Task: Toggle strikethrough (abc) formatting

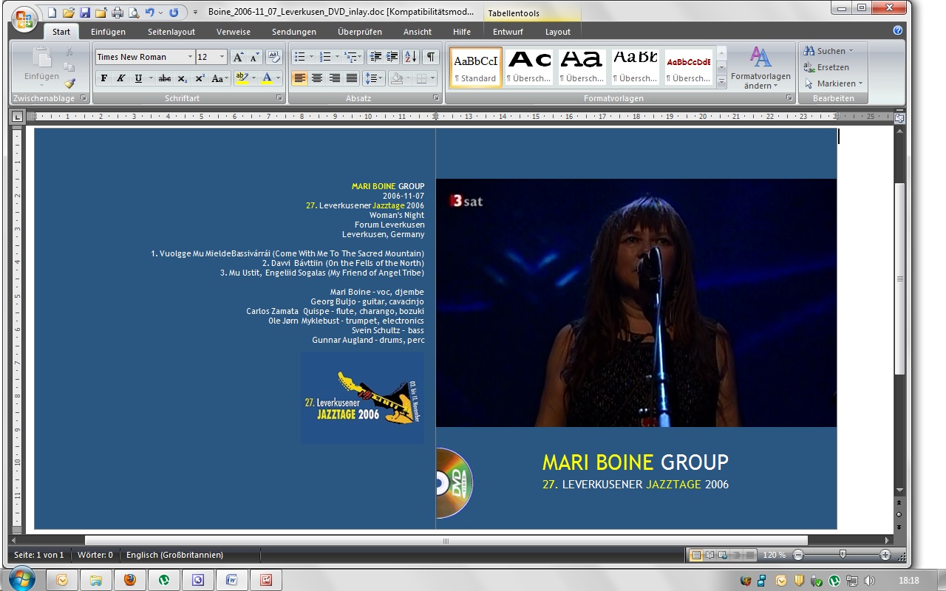Action: [165, 78]
